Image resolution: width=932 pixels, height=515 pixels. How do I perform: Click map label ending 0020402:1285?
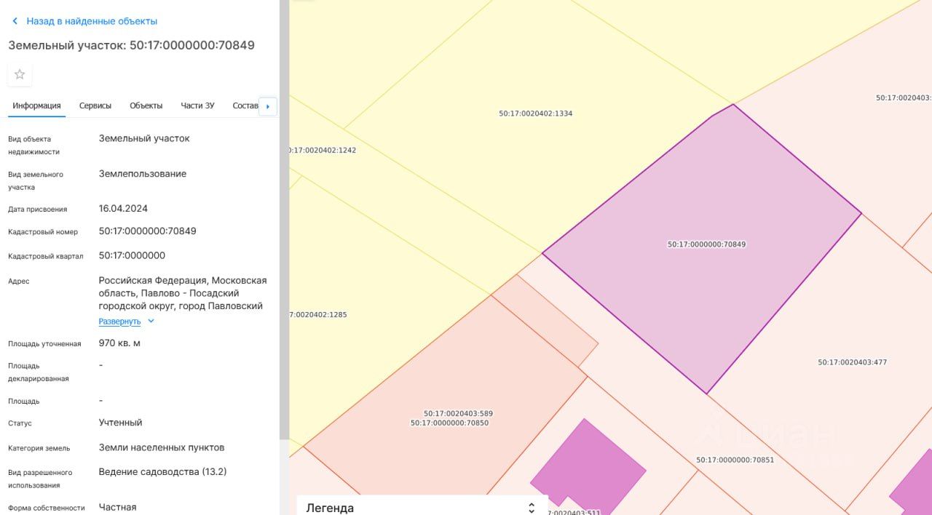(319, 315)
